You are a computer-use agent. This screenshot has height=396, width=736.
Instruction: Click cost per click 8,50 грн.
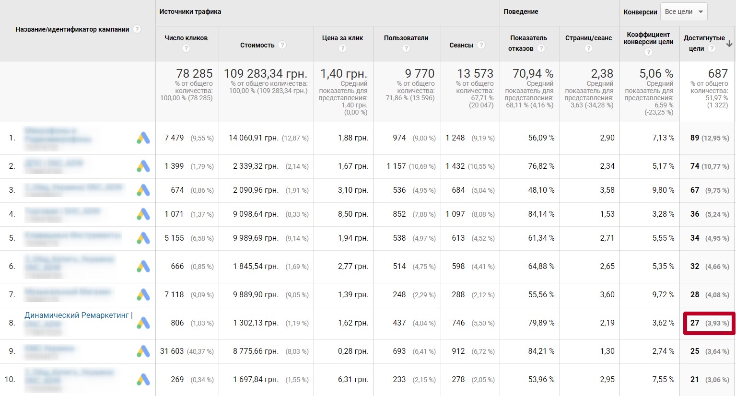coord(353,214)
